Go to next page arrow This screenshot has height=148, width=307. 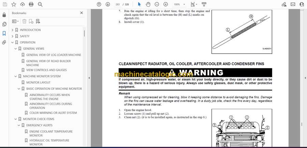(x=108, y=4)
